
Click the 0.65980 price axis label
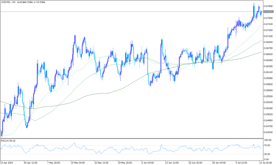coord(268,78)
